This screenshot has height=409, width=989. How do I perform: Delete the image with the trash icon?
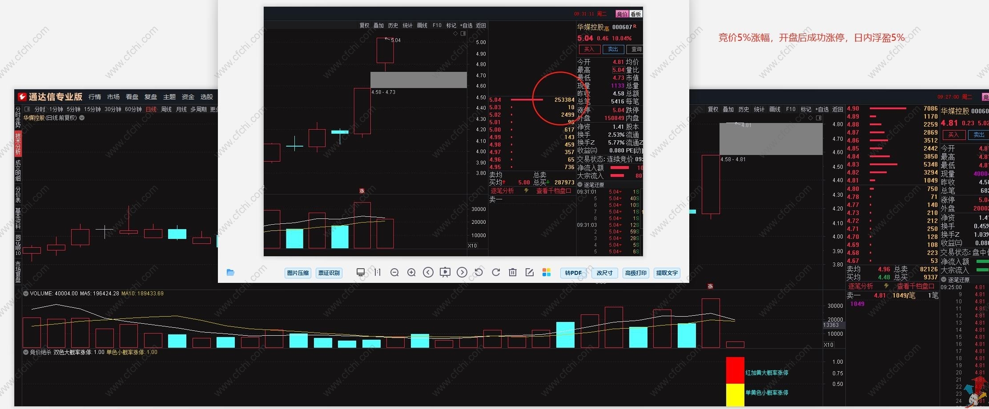(513, 272)
